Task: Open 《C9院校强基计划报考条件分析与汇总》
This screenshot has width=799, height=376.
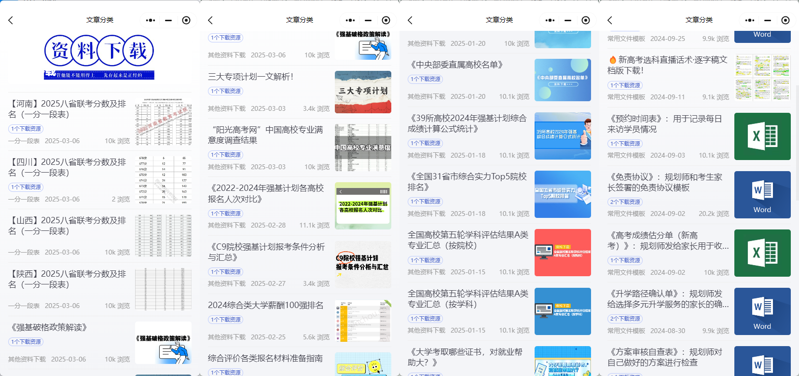Action: pos(266,252)
